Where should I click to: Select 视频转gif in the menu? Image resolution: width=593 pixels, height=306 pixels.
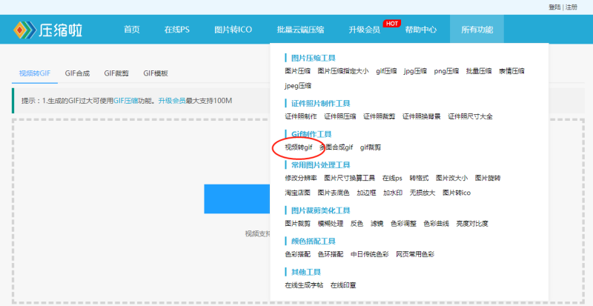pyautogui.click(x=299, y=147)
